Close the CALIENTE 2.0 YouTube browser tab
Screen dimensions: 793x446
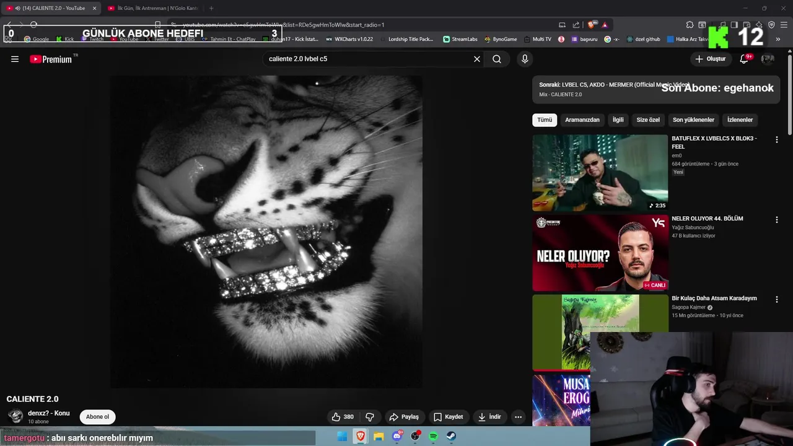point(94,8)
